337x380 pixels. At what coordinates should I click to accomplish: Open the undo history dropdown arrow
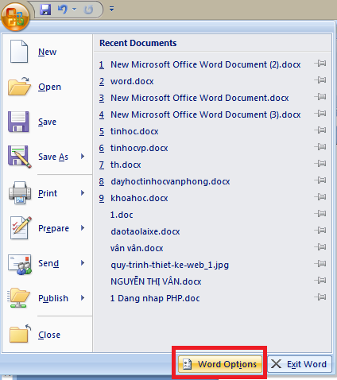point(75,10)
